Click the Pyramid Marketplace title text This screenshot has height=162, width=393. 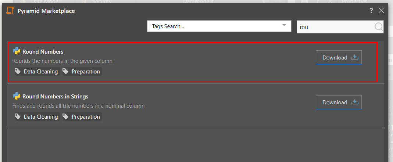[x=46, y=11]
